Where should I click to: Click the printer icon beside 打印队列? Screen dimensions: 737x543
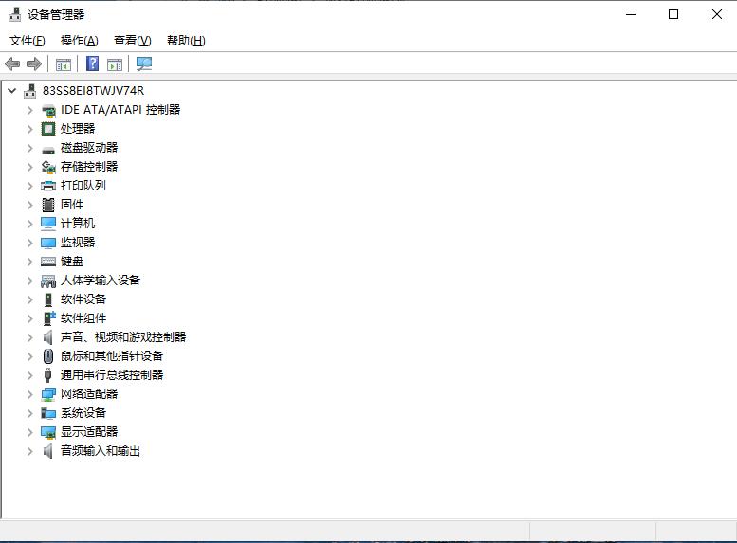(x=48, y=186)
